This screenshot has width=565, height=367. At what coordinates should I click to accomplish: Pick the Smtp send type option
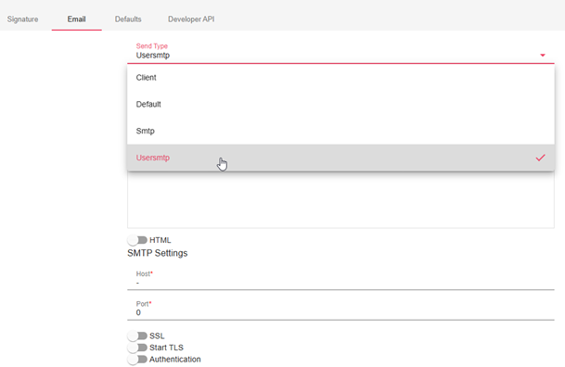tap(340, 131)
